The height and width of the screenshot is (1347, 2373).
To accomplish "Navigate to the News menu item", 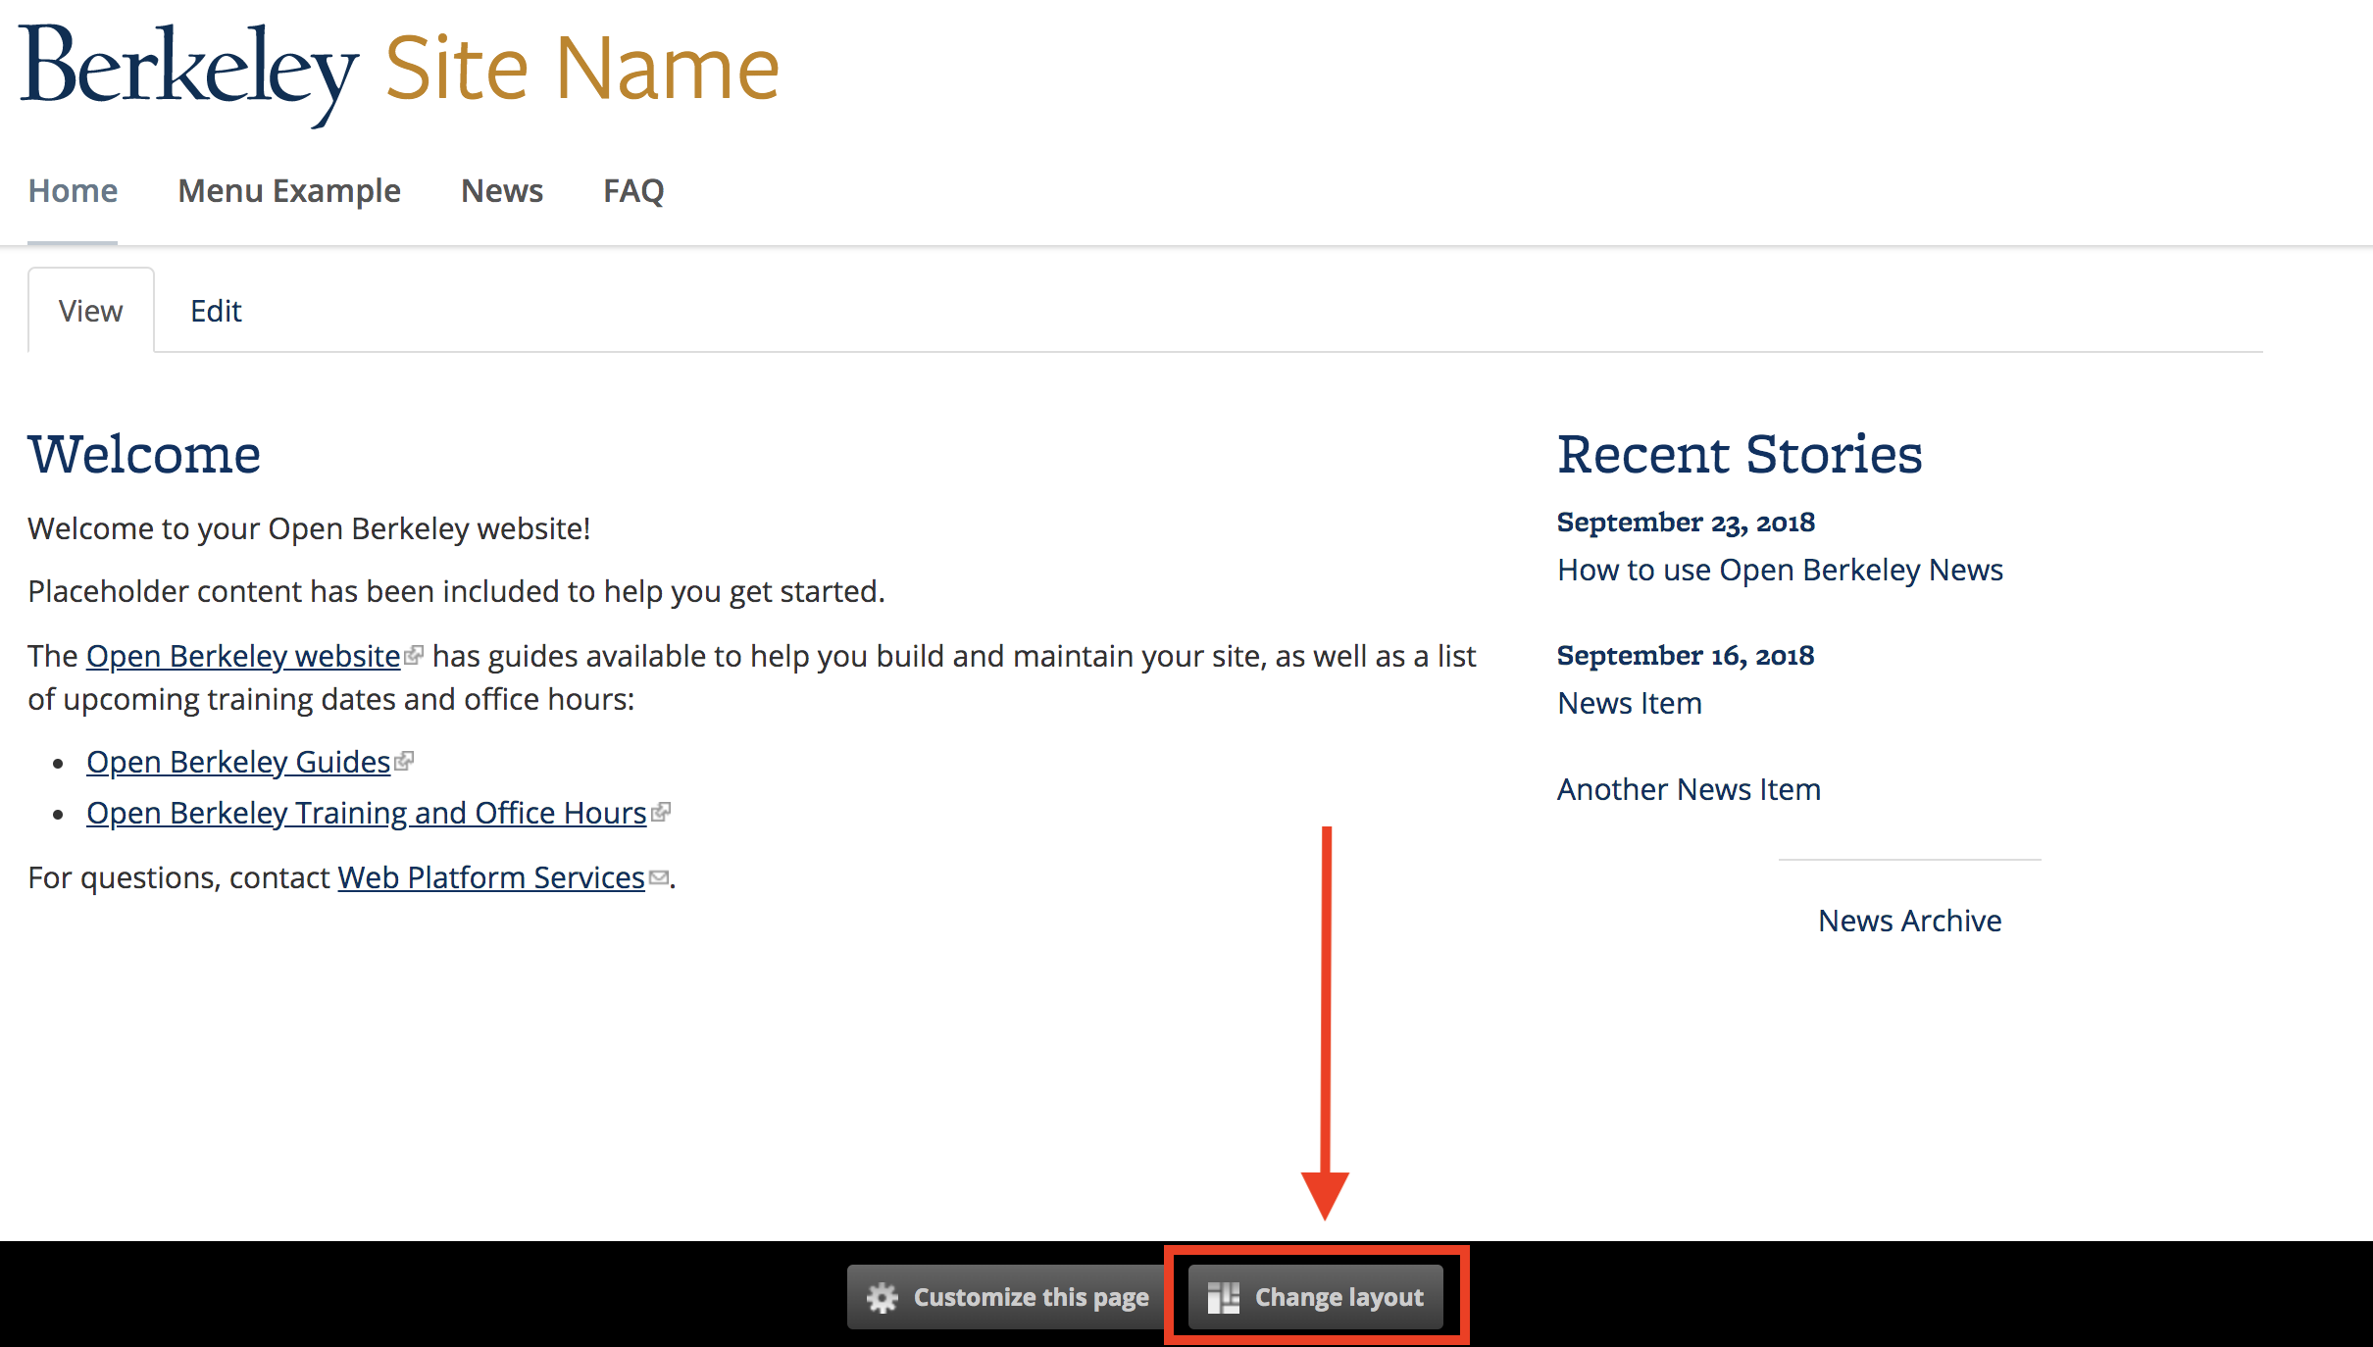I will point(502,190).
